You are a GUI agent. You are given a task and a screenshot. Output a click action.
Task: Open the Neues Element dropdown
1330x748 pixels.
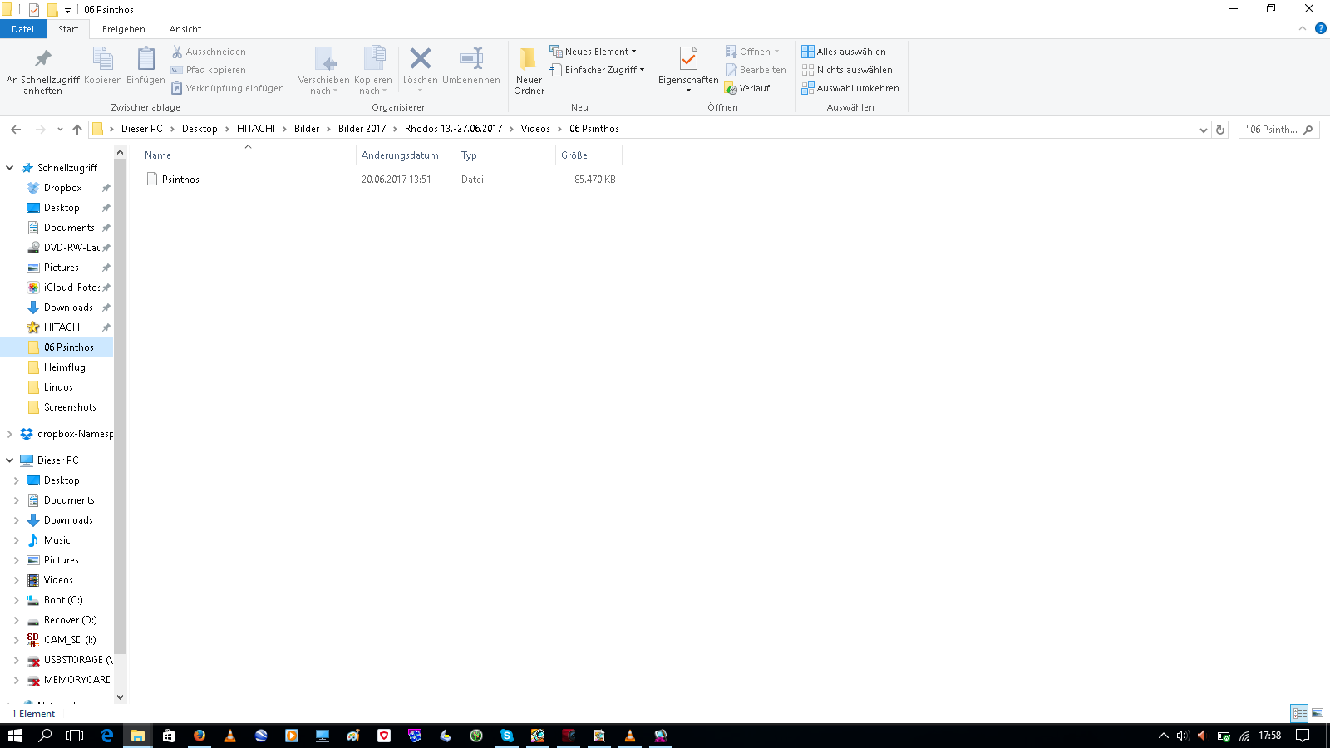[593, 52]
